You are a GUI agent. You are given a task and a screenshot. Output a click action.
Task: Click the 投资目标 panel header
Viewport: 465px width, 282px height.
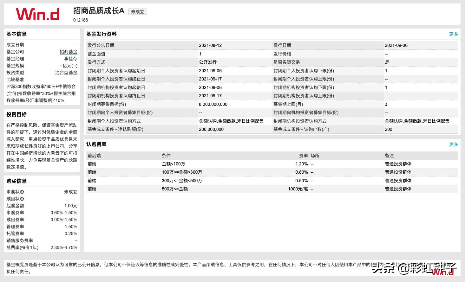point(17,114)
